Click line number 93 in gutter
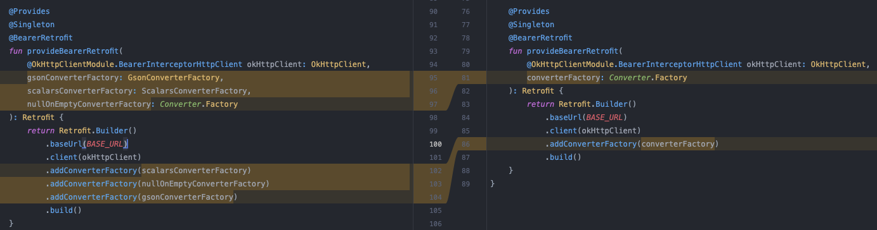 coord(434,51)
